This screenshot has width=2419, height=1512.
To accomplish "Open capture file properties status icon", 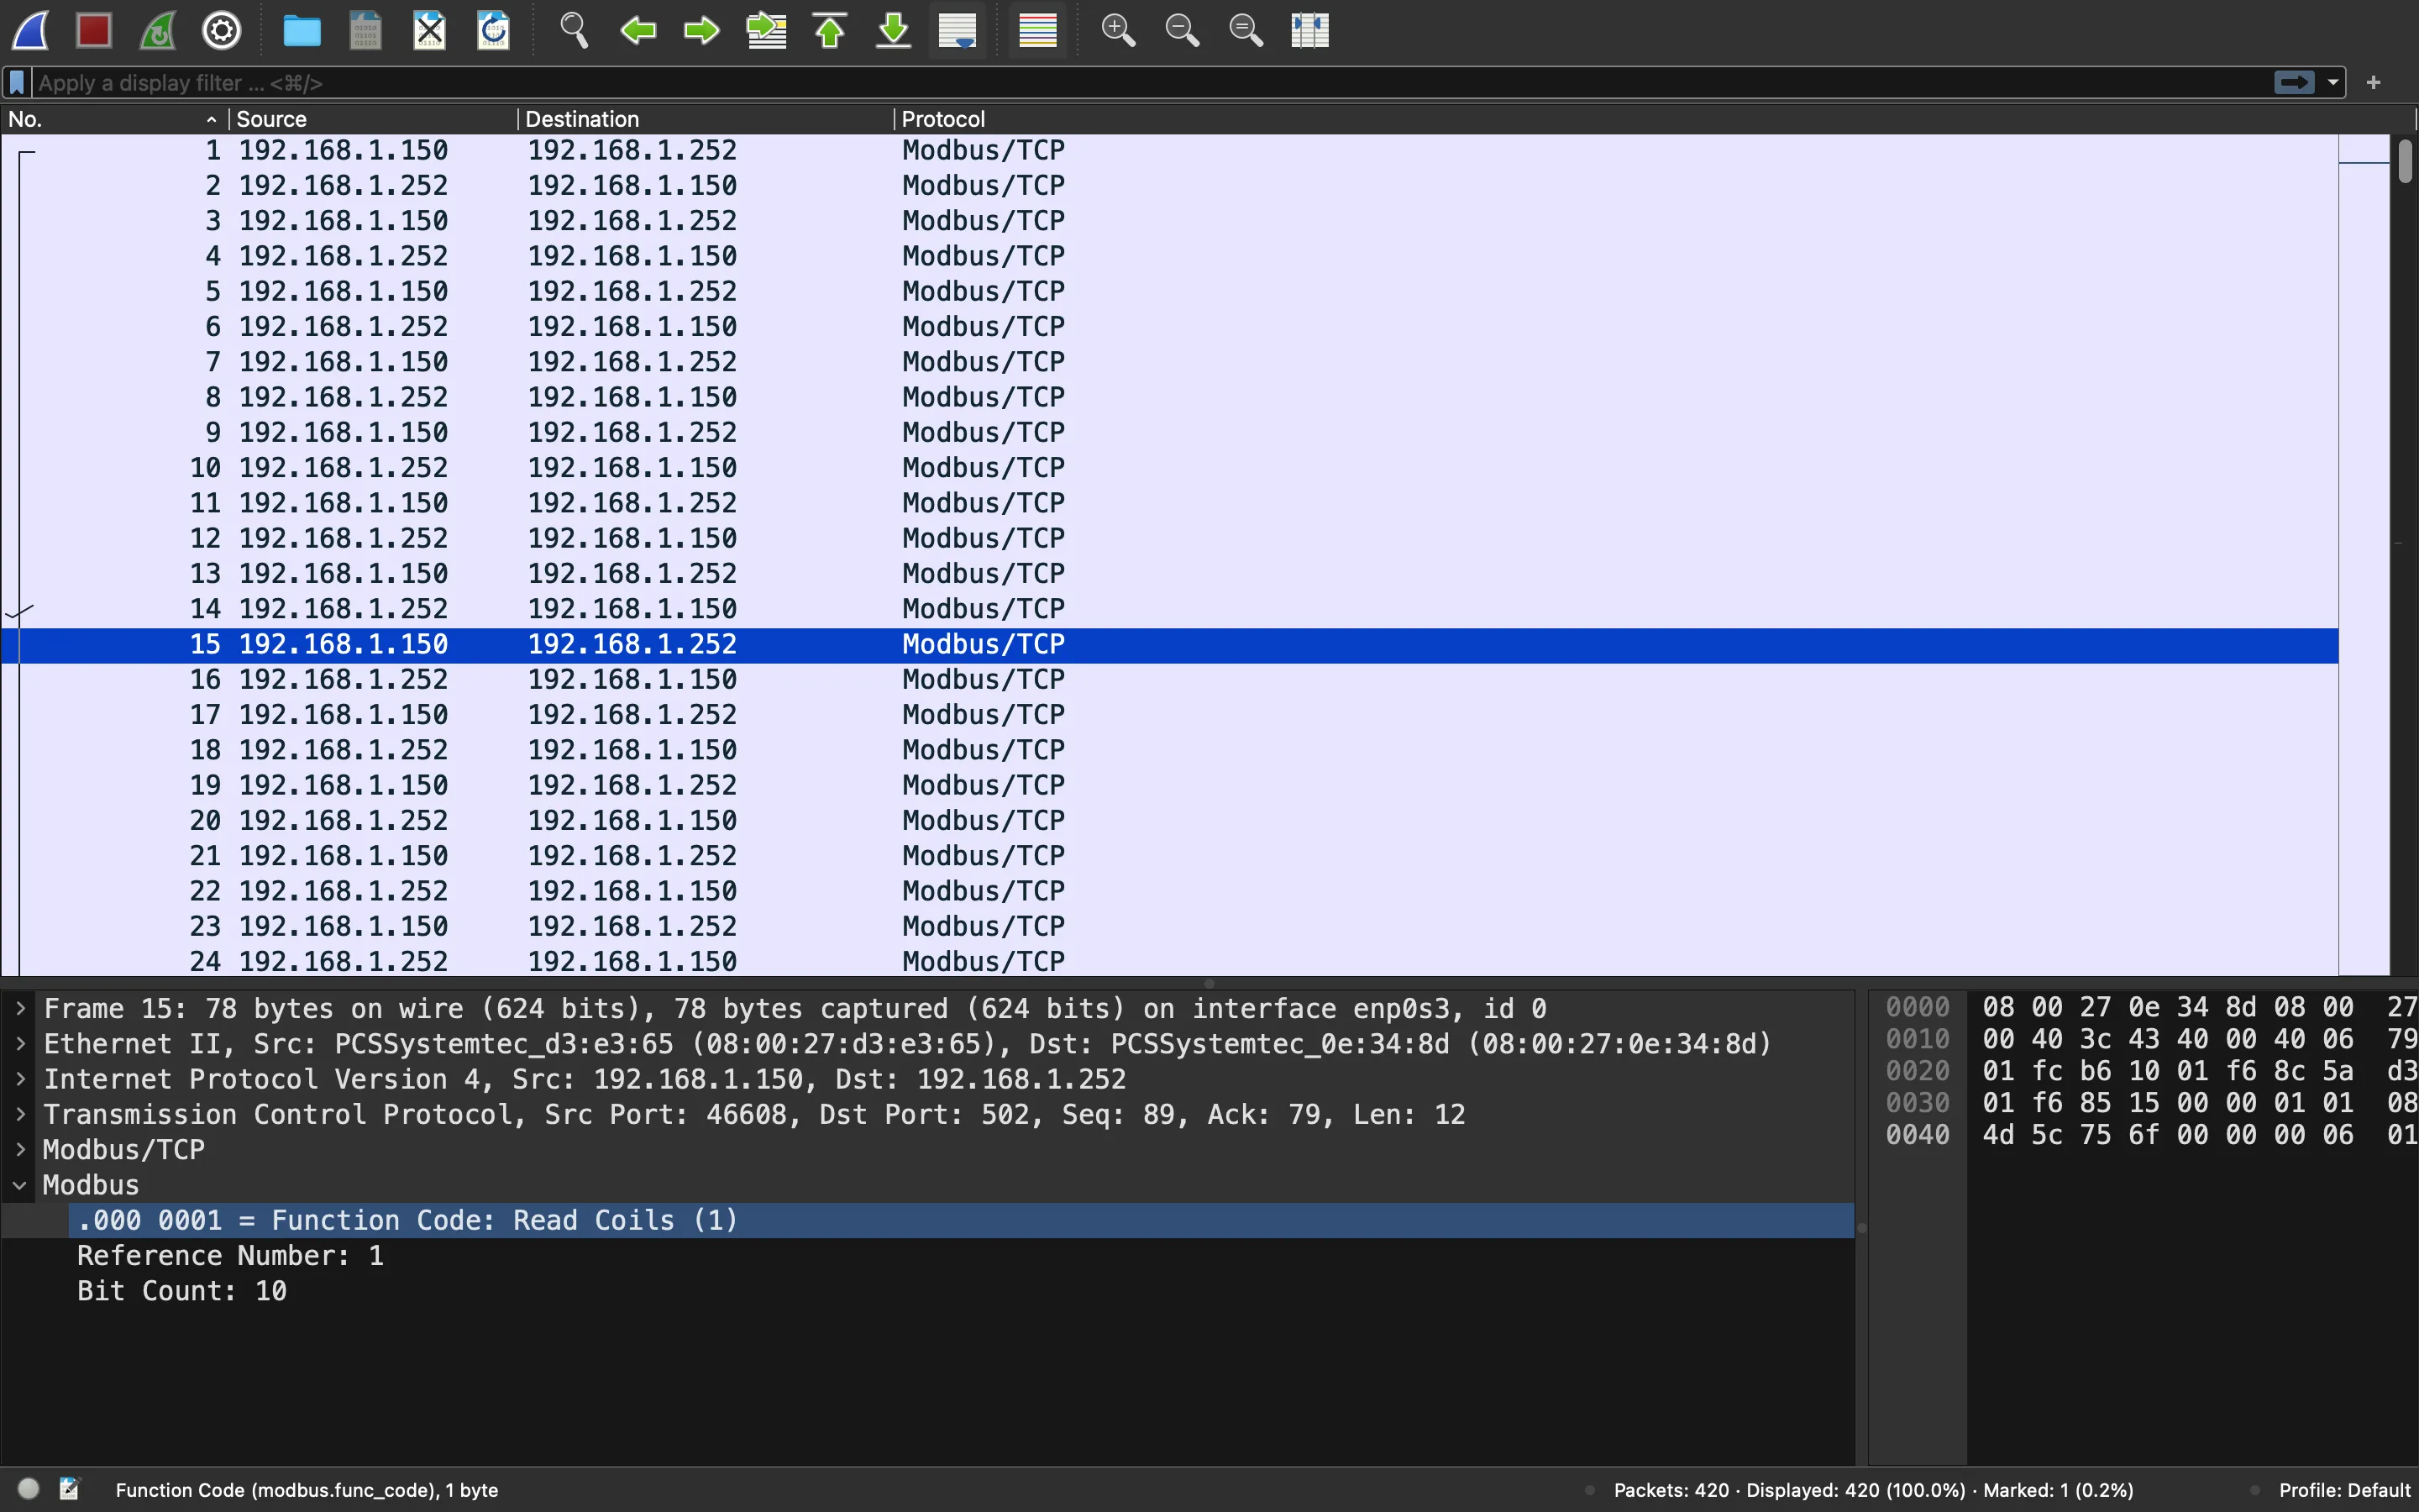I will click(69, 1489).
